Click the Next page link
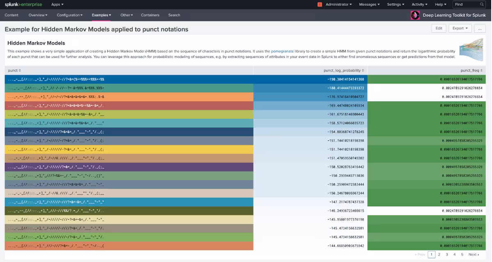Screen dimensions: 492x262 [474, 255]
